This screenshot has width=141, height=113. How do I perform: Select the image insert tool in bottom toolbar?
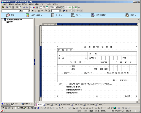[115, 108]
